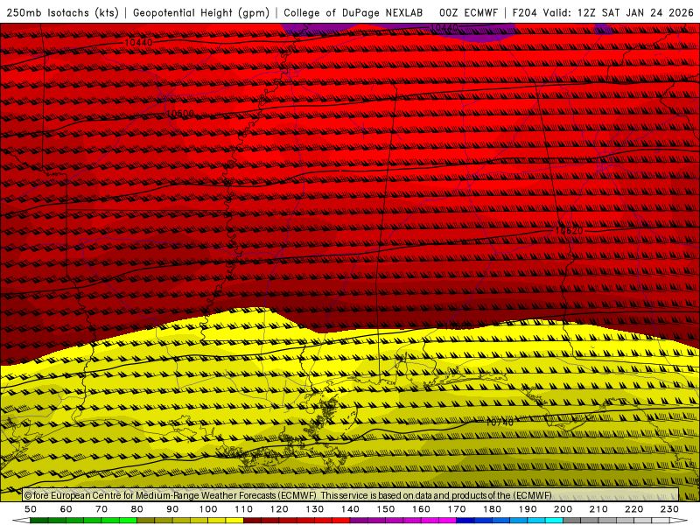Click the 10620 height contour label
The height and width of the screenshot is (525, 700).
coord(569,231)
